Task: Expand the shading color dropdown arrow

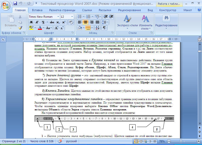Action: 84,28
